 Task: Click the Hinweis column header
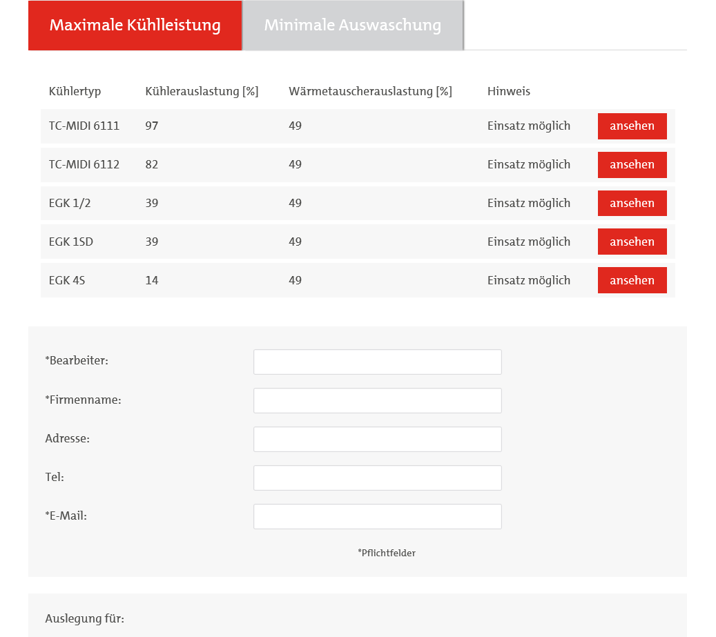[508, 92]
